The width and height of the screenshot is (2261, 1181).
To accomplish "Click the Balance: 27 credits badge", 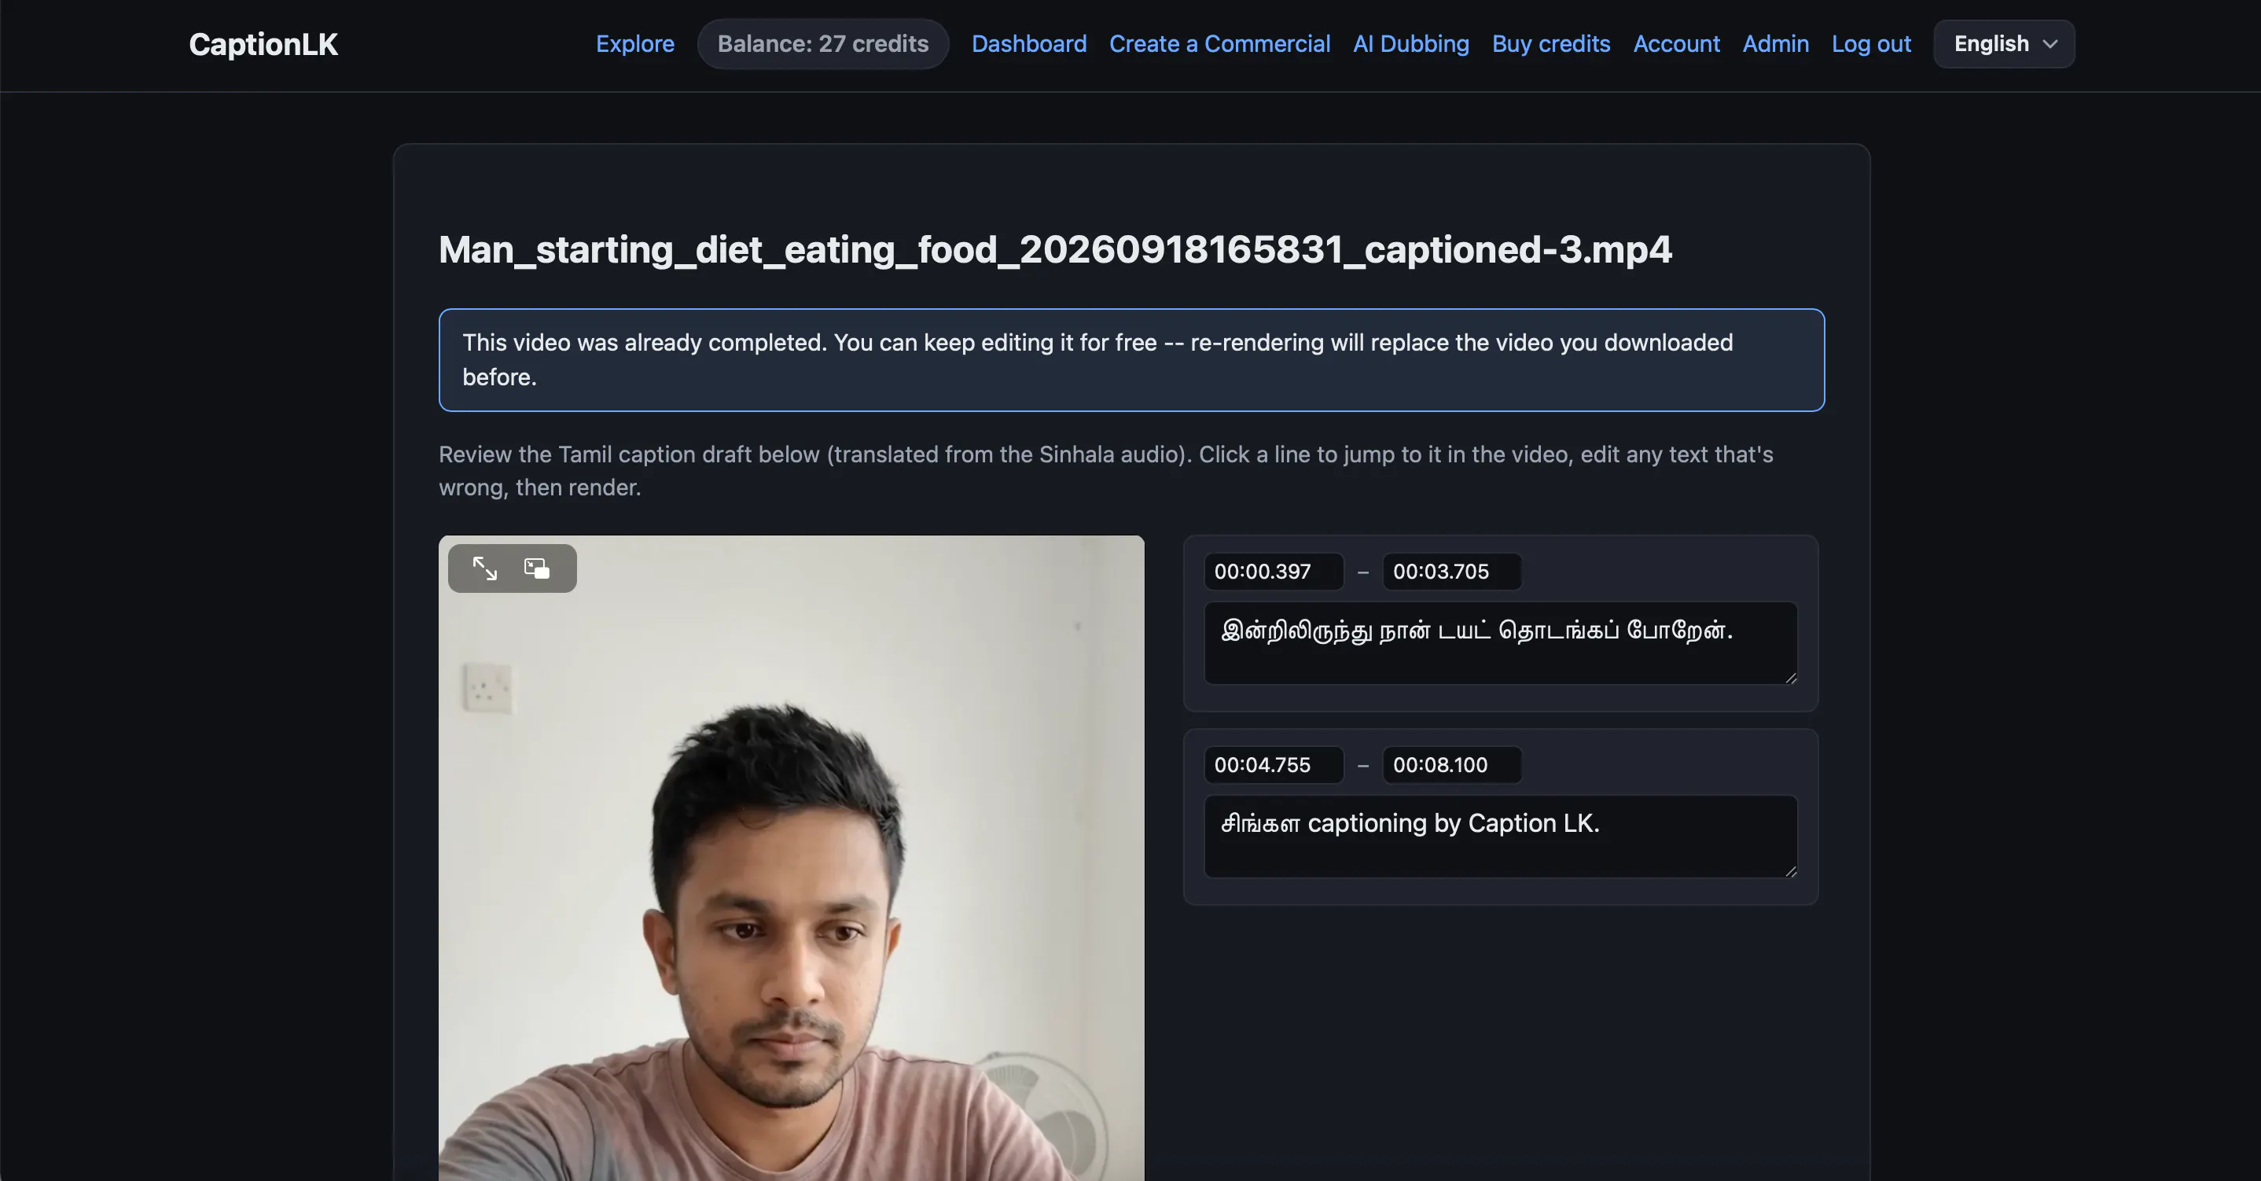I will point(822,44).
